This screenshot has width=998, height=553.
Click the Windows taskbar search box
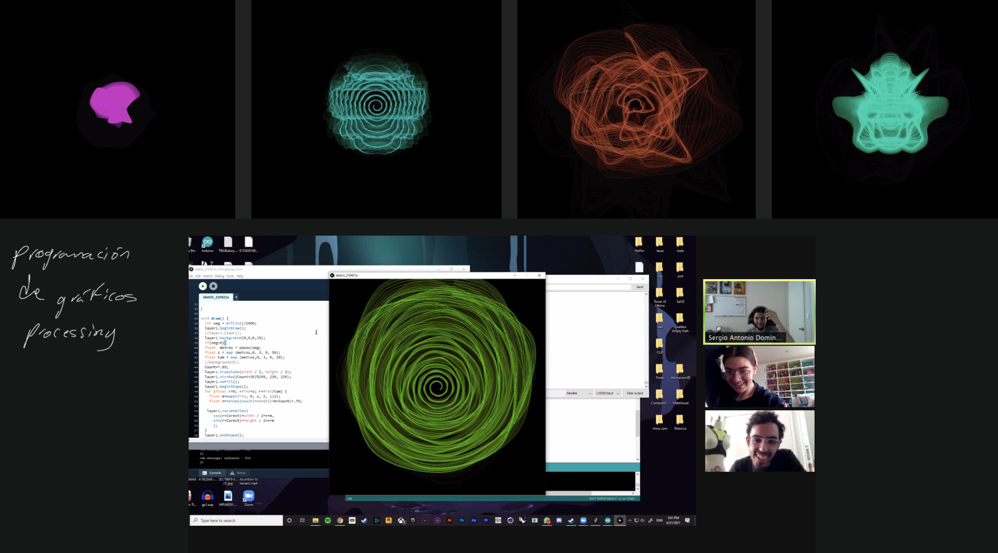click(236, 521)
